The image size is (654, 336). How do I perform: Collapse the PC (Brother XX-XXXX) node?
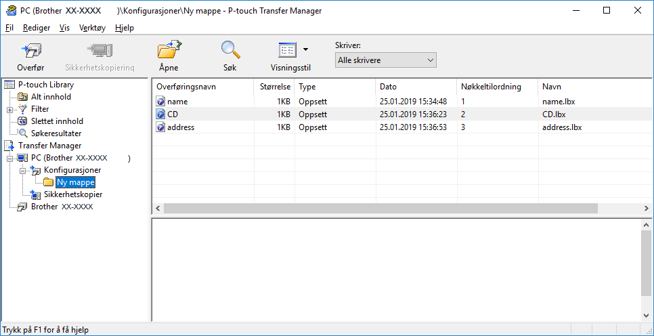(x=9, y=159)
